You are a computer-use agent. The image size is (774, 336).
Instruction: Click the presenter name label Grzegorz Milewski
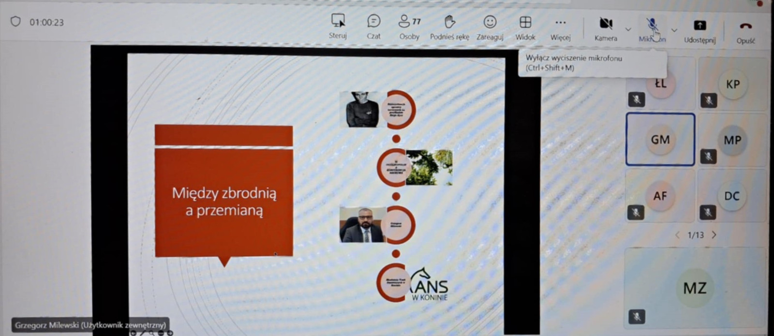90,325
